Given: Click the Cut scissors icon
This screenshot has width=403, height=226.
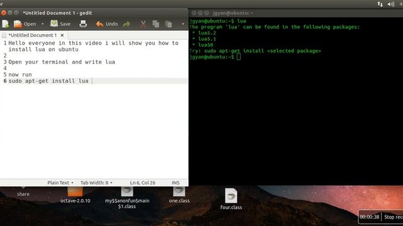Looking at the screenshot, I should (x=143, y=24).
